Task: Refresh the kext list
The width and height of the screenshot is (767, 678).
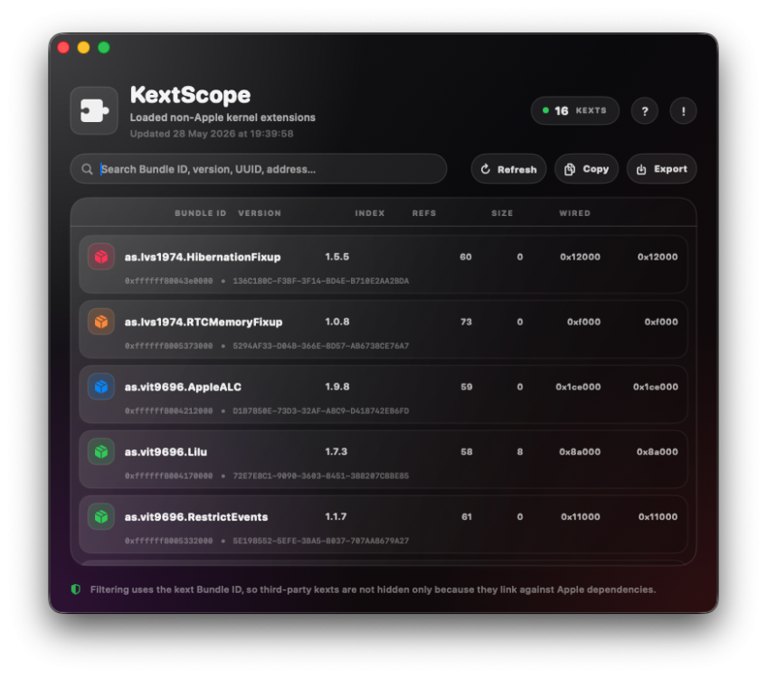Action: 508,169
